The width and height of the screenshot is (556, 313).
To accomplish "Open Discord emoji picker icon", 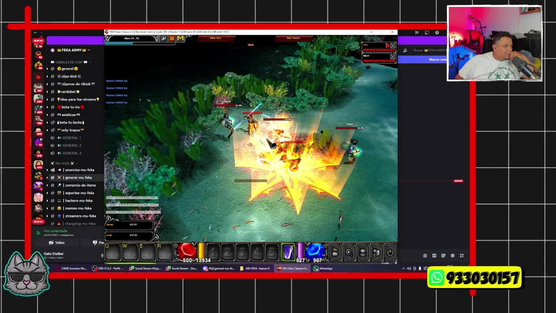I will (453, 256).
